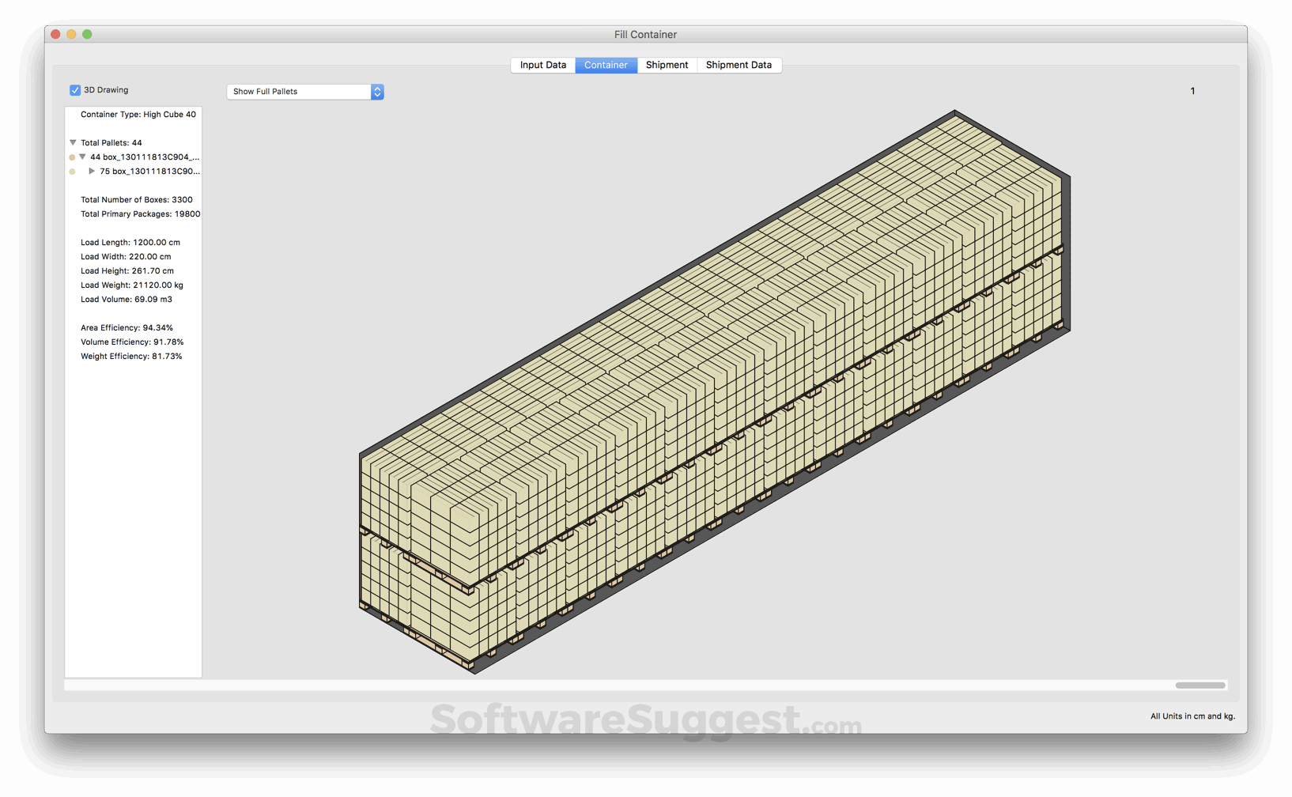The image size is (1292, 797).
Task: Select the Total Pallets: 44 entry
Action: 111,142
